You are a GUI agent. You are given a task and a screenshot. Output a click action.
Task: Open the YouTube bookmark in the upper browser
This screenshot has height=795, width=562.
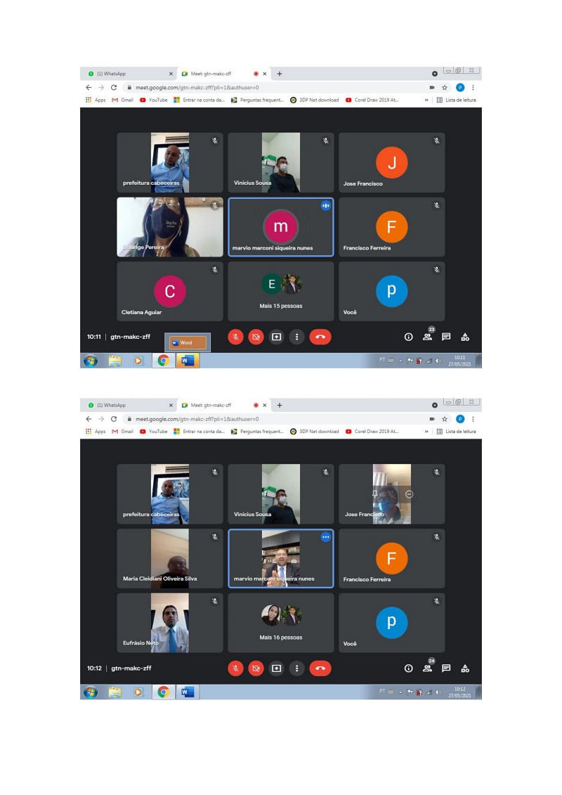point(154,100)
